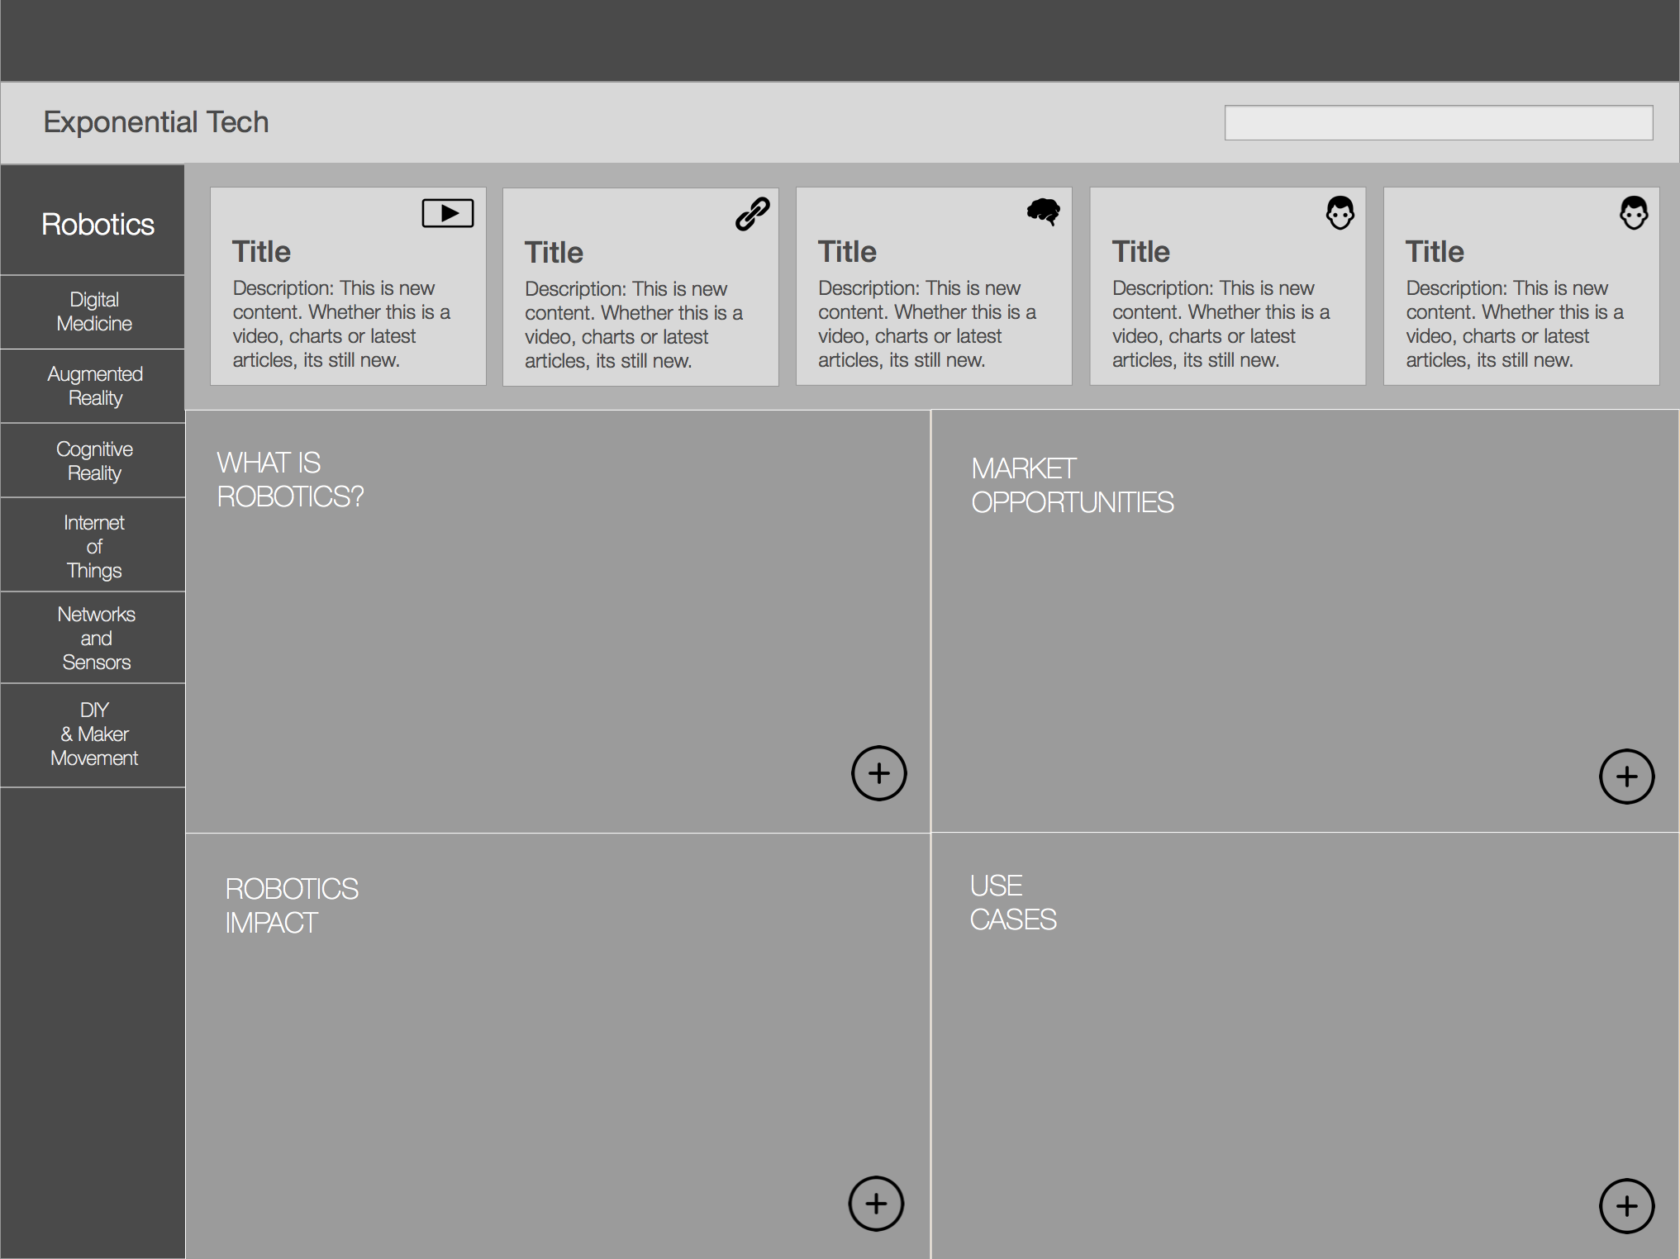Open Digital Medicine in the sidebar
This screenshot has width=1680, height=1259.
pos(93,311)
